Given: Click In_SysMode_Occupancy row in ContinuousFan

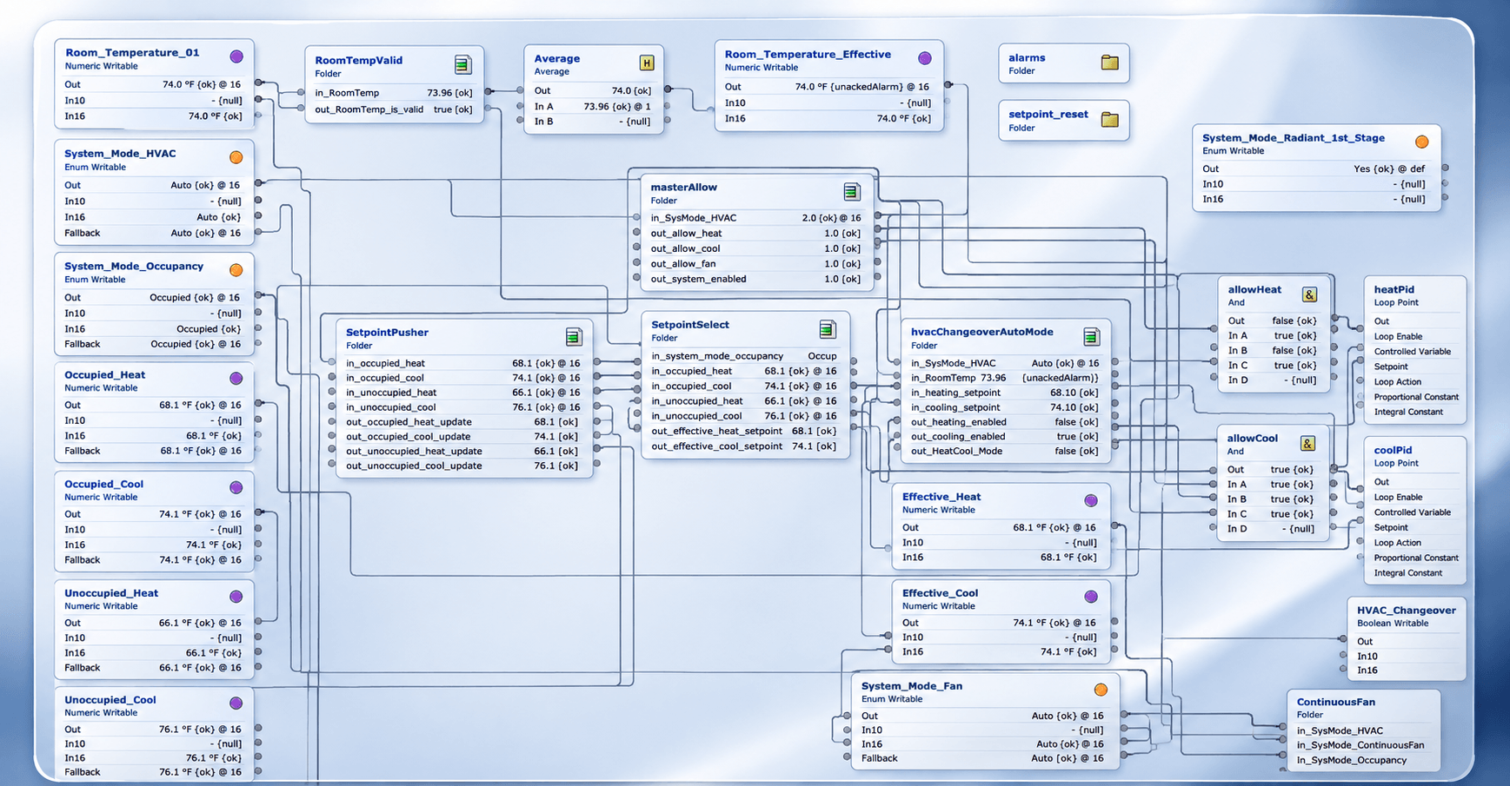Looking at the screenshot, I should click(1362, 760).
